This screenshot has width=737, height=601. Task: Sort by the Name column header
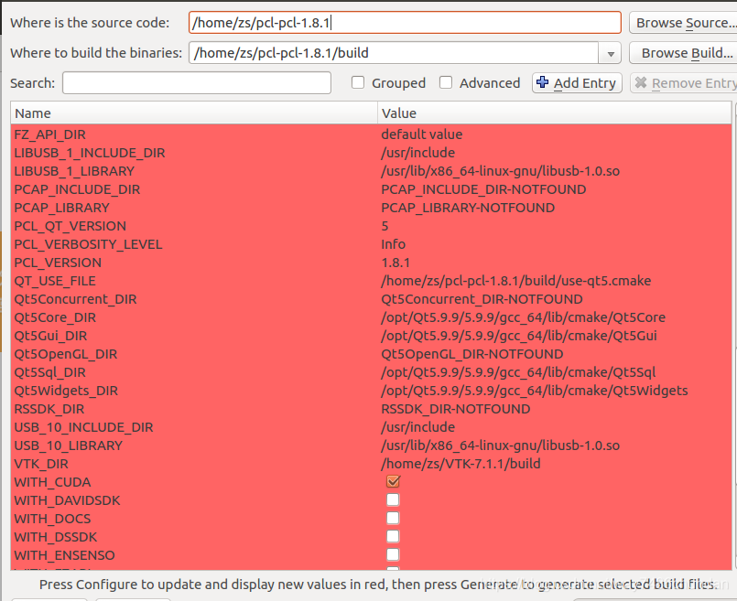(194, 113)
